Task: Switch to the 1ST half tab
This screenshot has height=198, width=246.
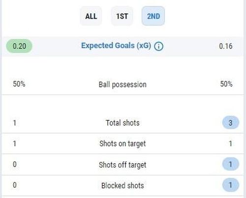Action: (x=122, y=16)
